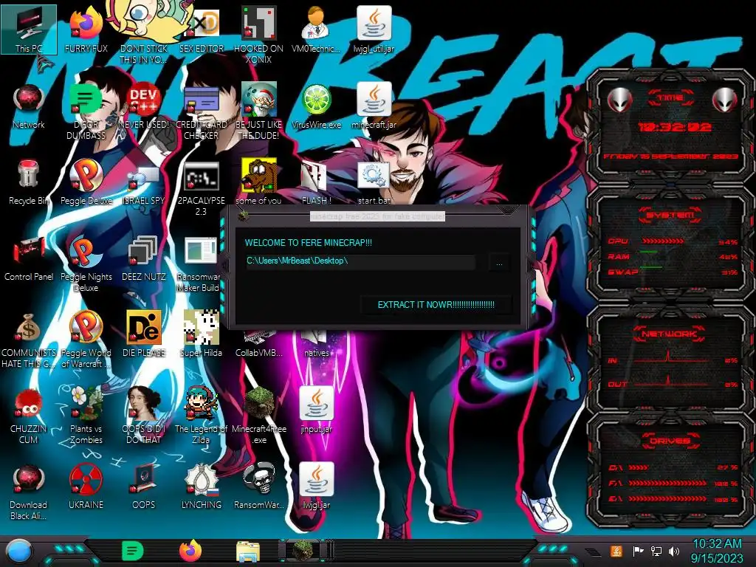The width and height of the screenshot is (756, 567).
Task: Click the TIME gadget clock display
Action: [x=674, y=127]
